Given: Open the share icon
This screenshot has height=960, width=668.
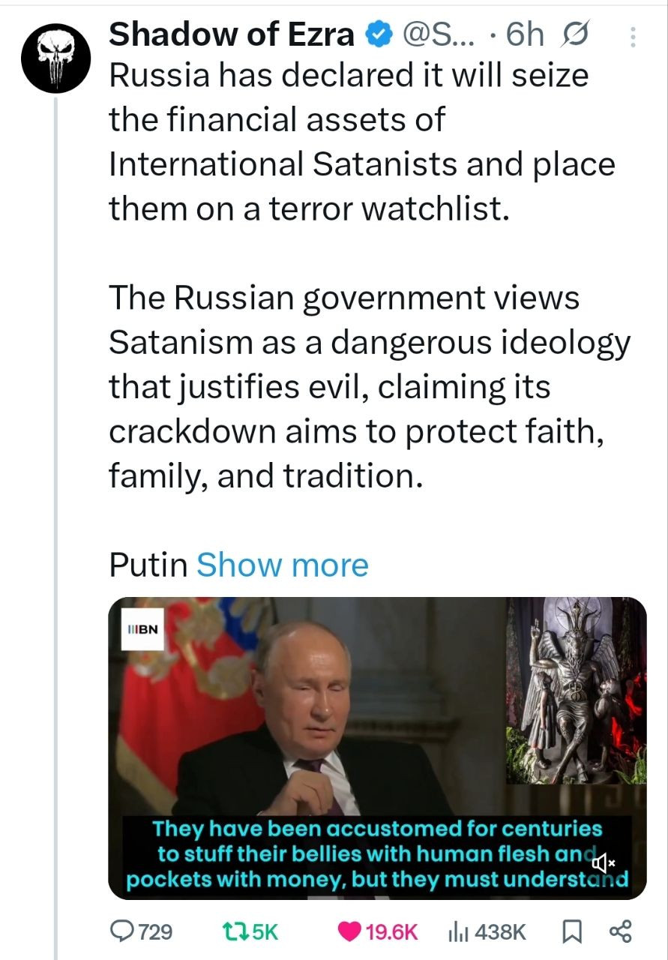Looking at the screenshot, I should pos(622,931).
